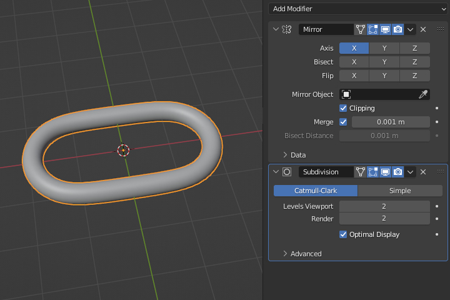
Task: Open the Add Modifier dropdown
Action: 358,9
